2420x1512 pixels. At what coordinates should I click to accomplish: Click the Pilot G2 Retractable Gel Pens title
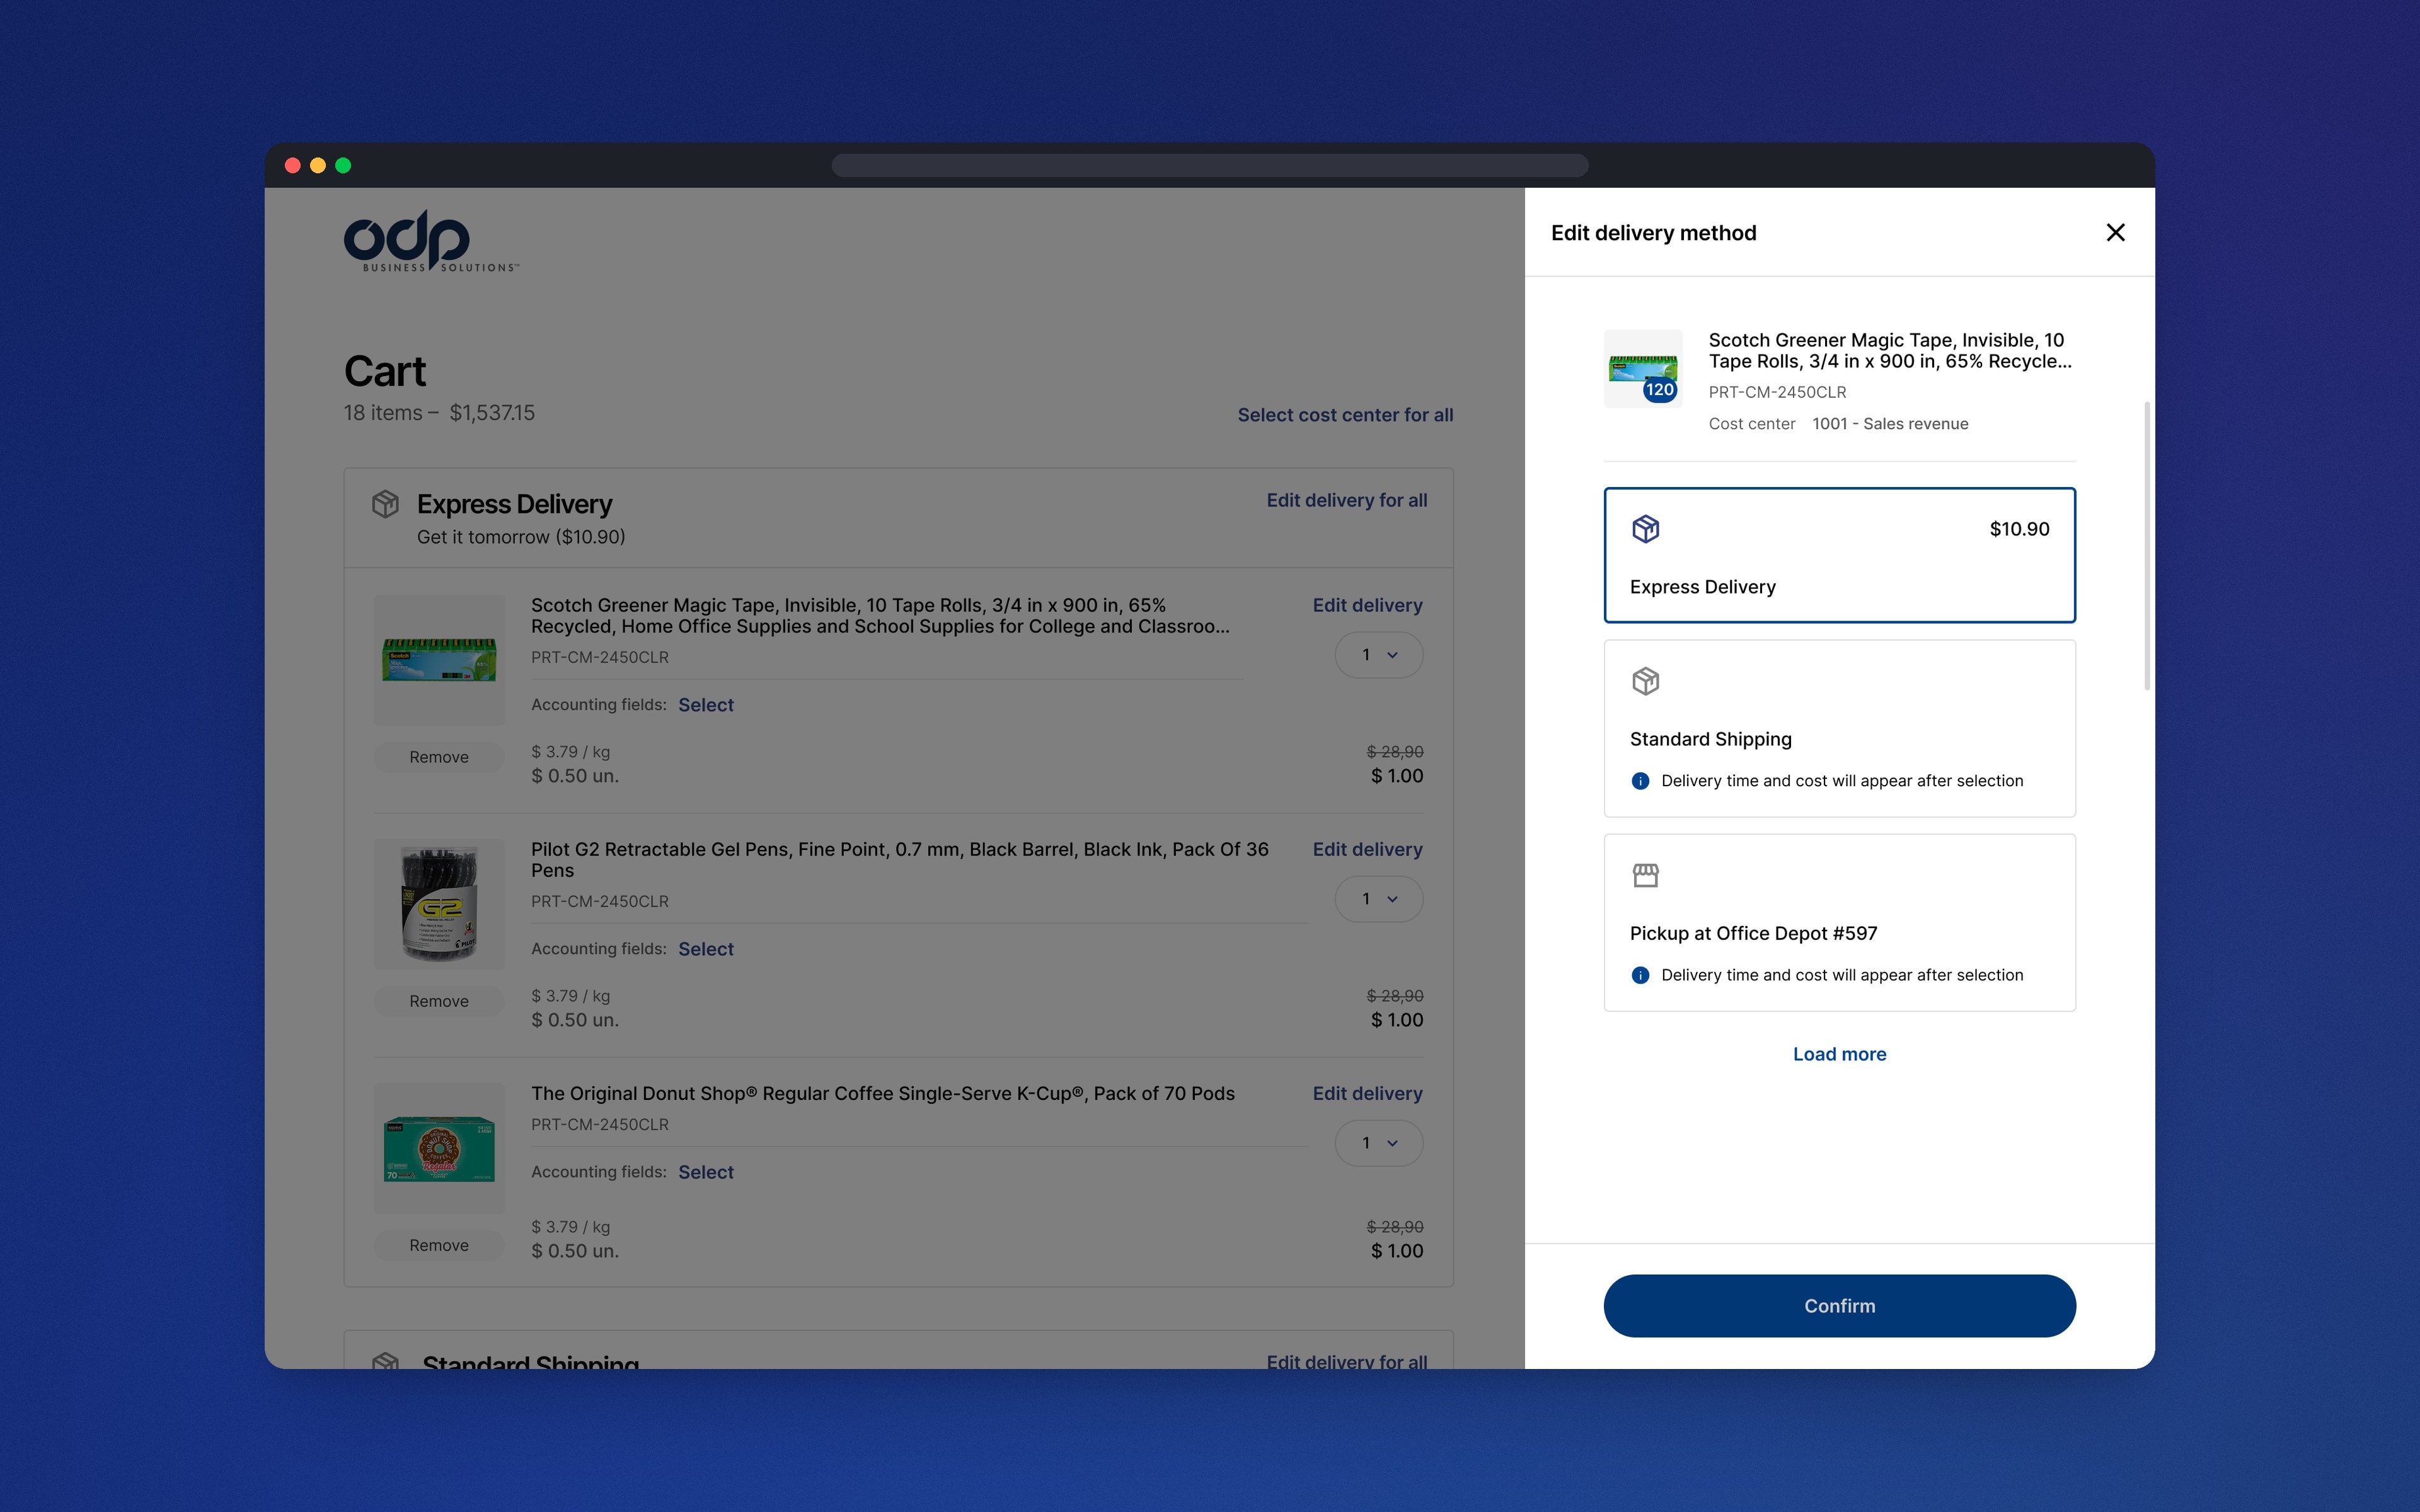(x=900, y=860)
